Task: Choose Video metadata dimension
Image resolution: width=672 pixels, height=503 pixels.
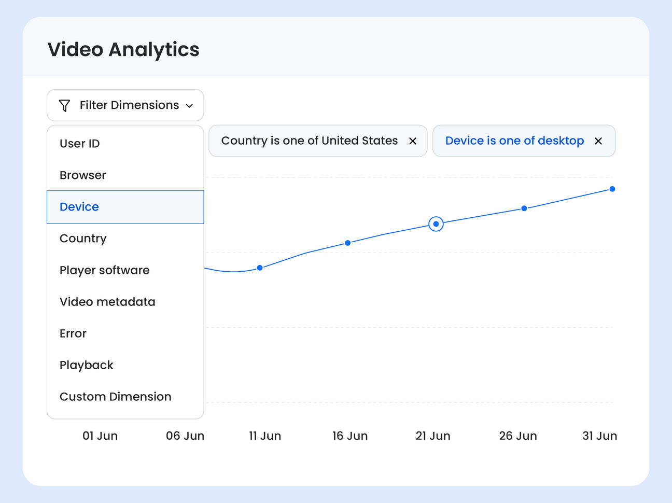Action: click(x=125, y=302)
